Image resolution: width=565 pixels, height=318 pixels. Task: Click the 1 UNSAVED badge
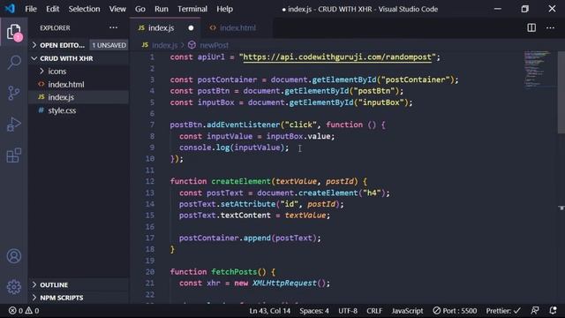tap(109, 45)
